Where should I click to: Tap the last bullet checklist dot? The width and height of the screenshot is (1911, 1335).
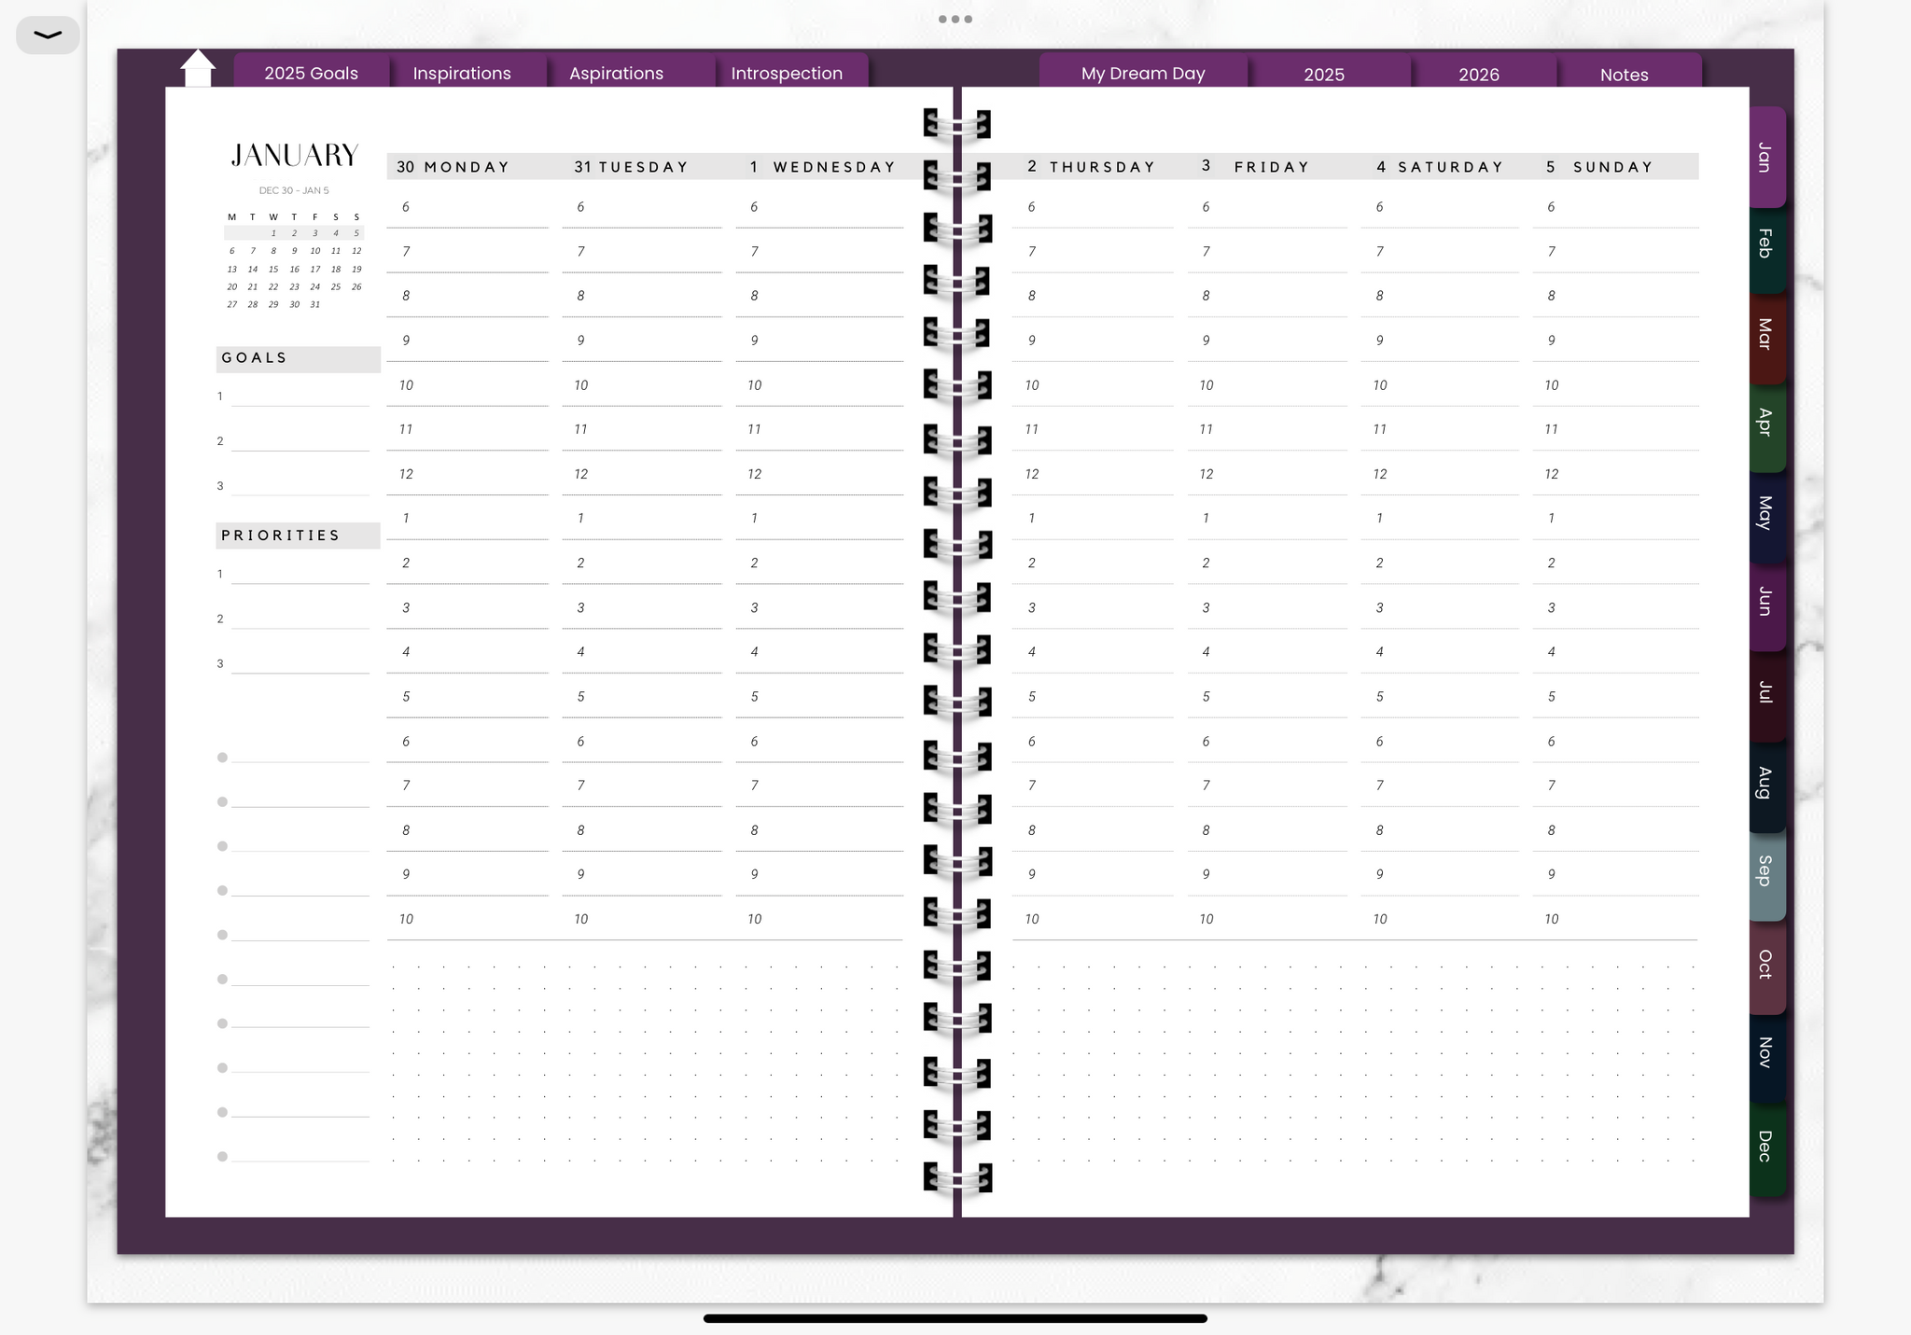tap(222, 1157)
